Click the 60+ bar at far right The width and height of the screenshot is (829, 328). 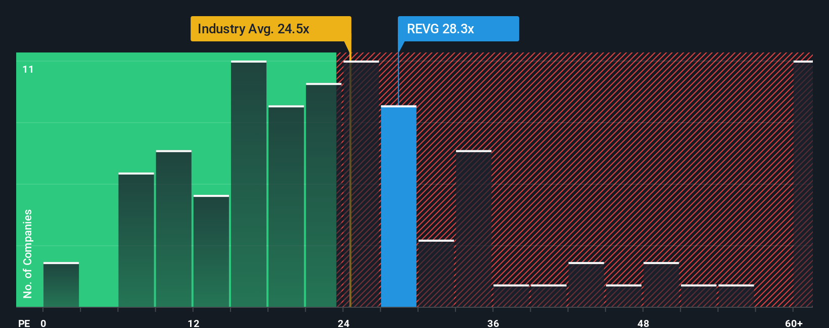pyautogui.click(x=803, y=184)
